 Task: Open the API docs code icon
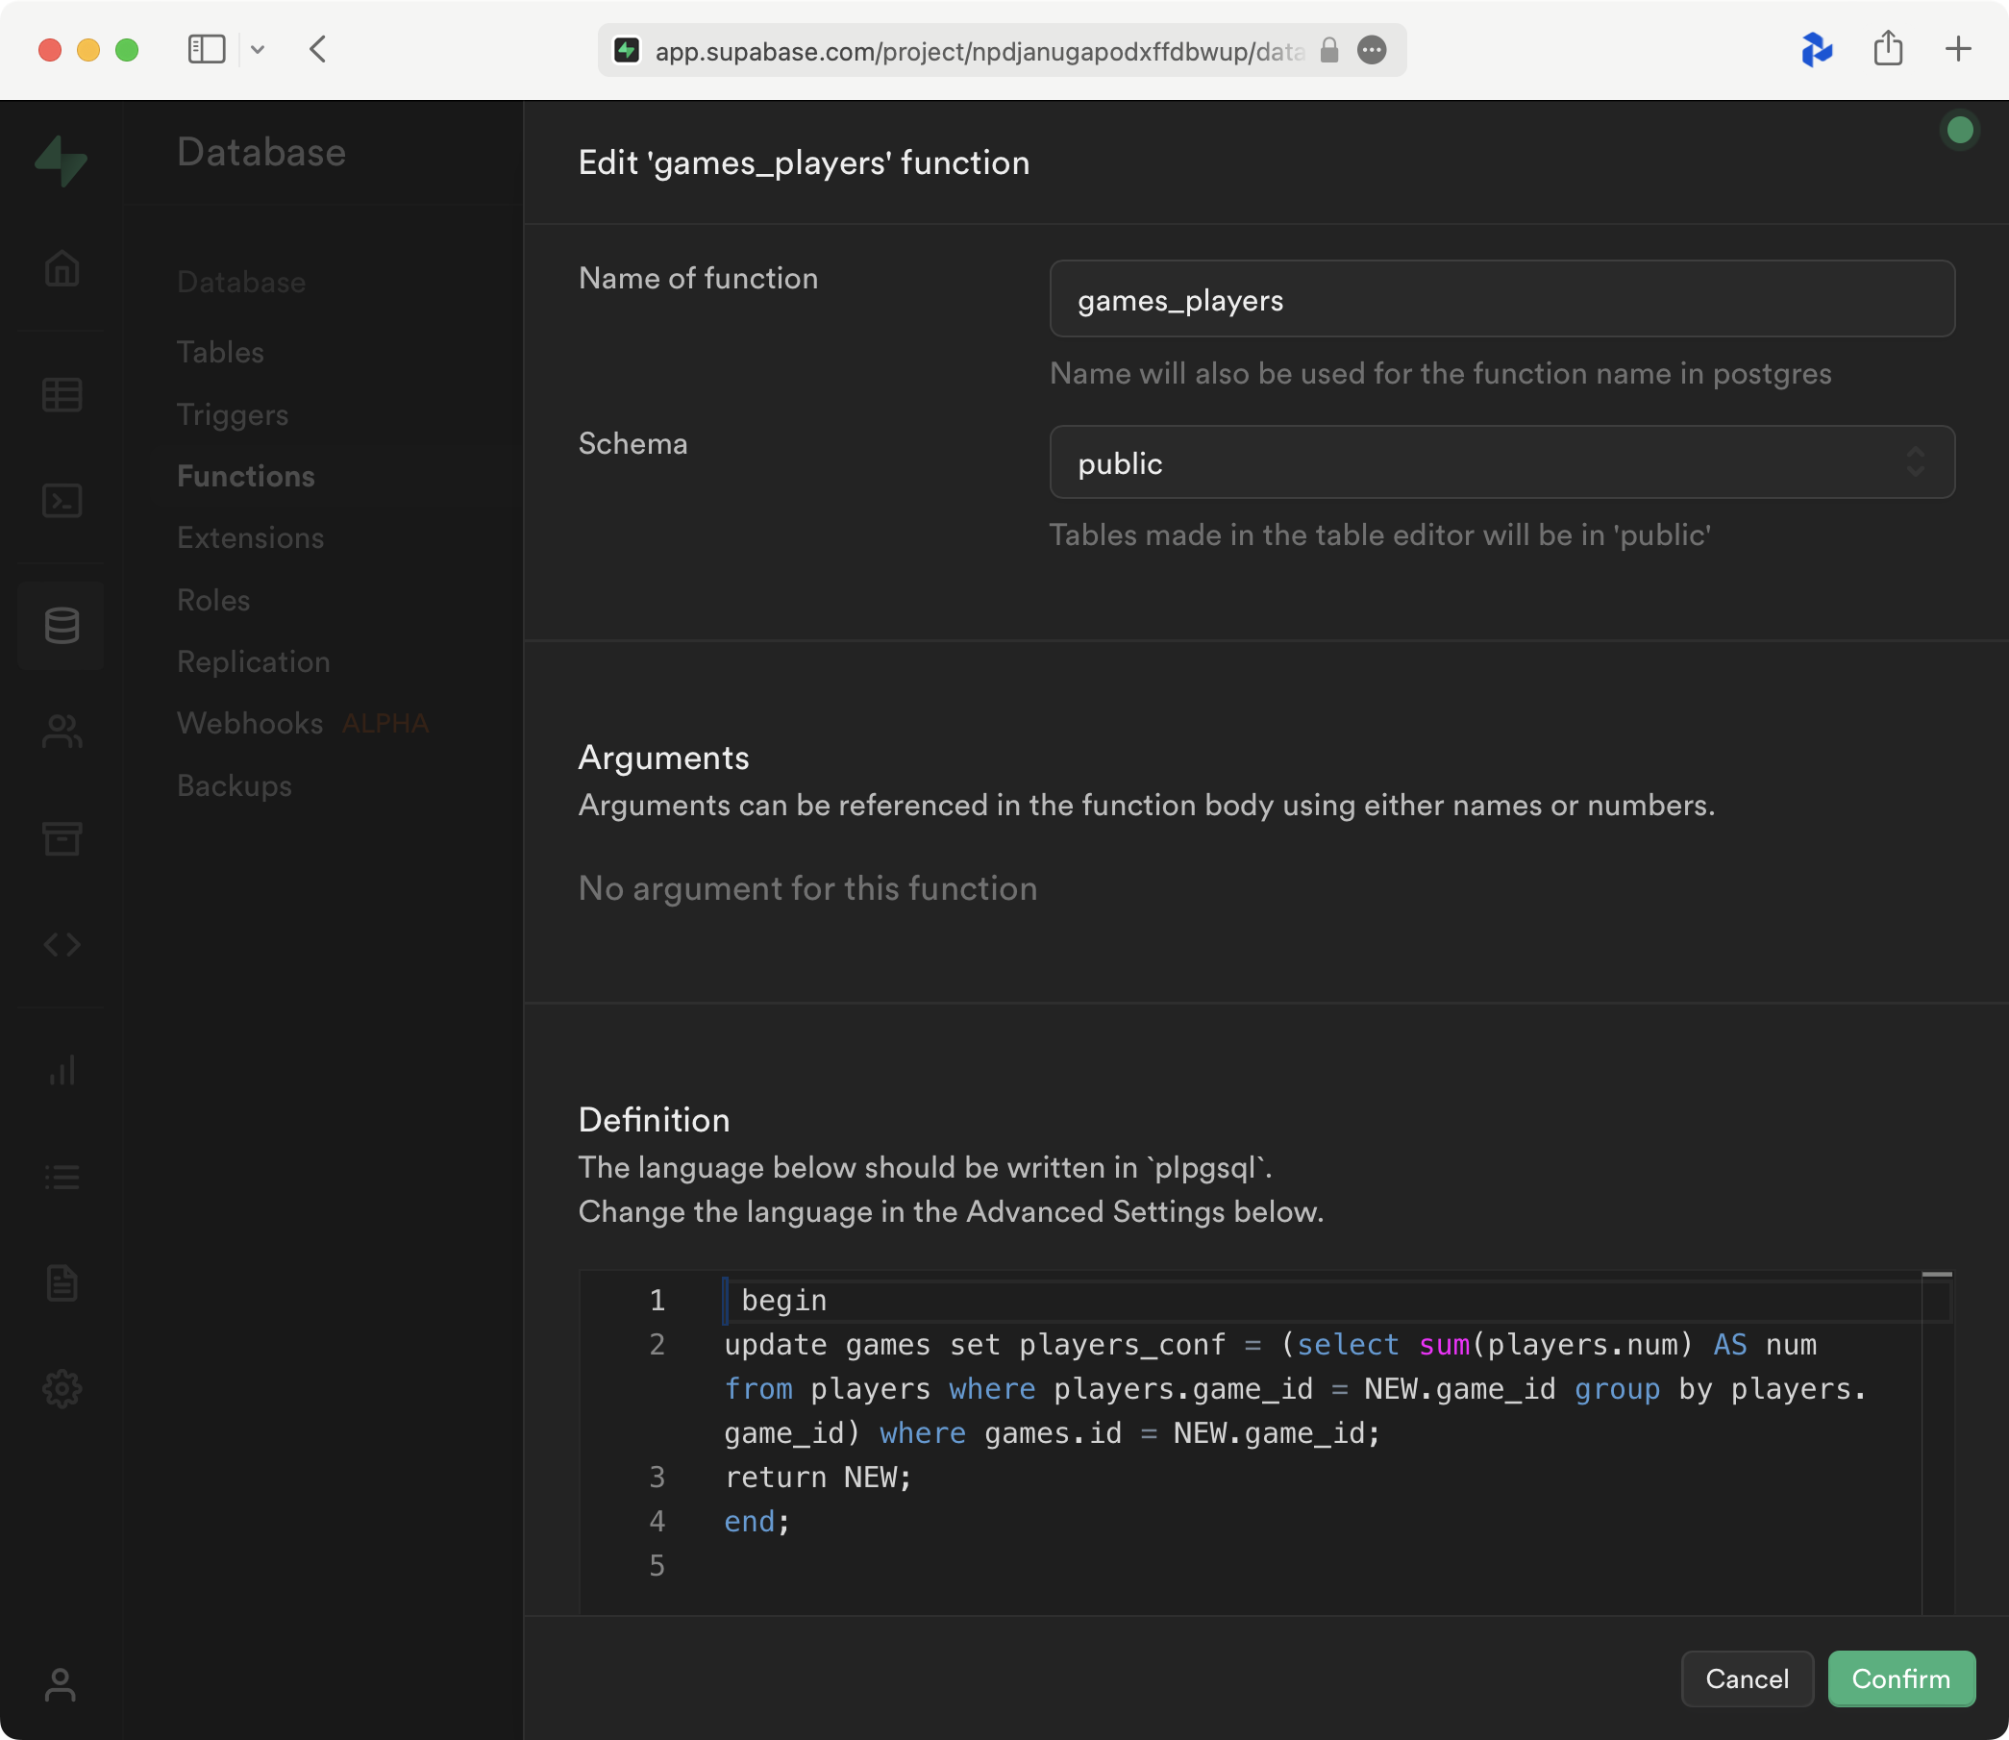(62, 945)
